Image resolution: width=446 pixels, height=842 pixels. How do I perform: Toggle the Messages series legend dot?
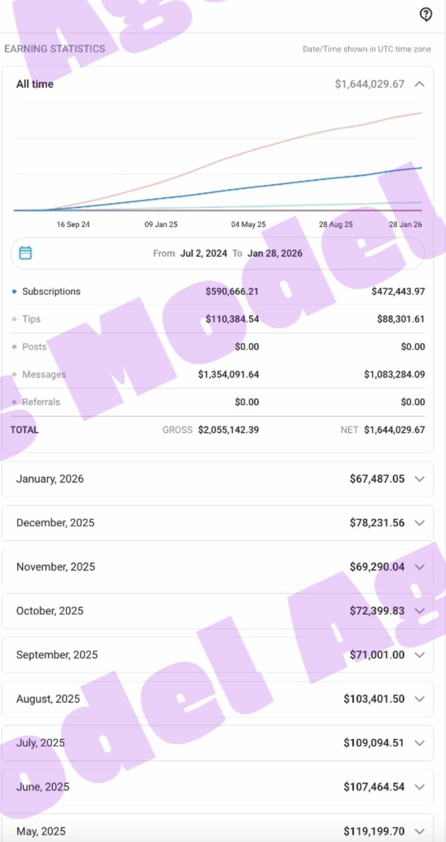tap(14, 375)
